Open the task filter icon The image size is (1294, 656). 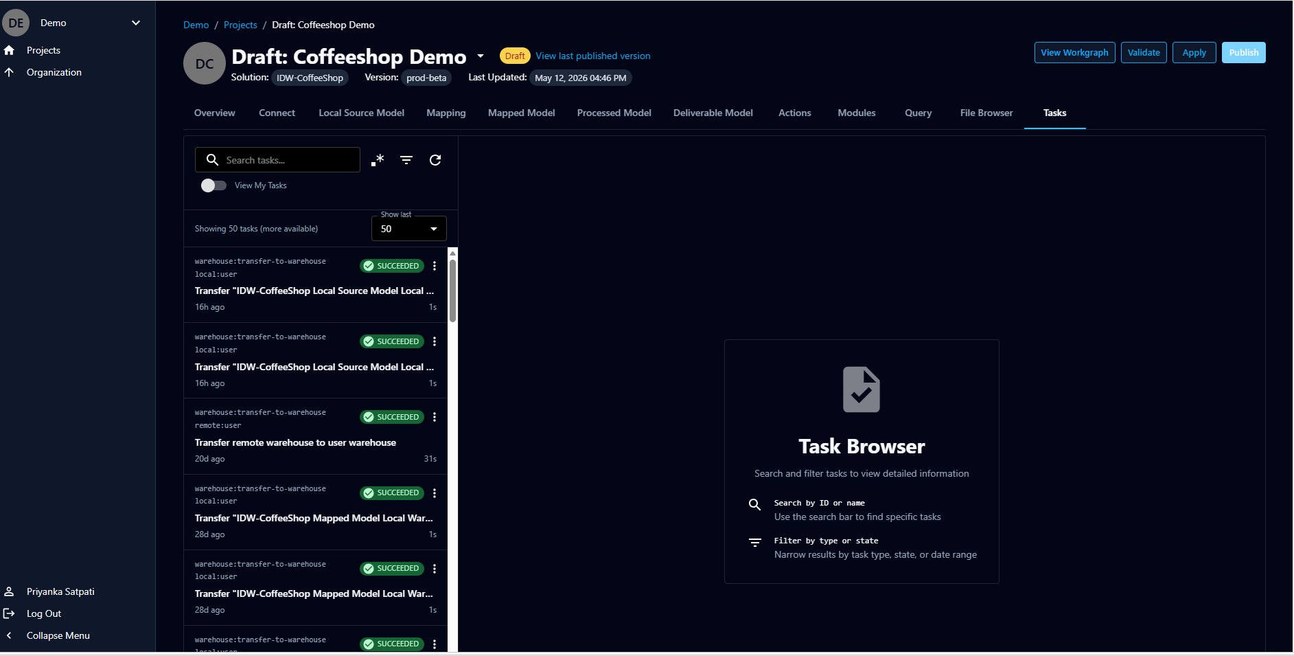406,160
